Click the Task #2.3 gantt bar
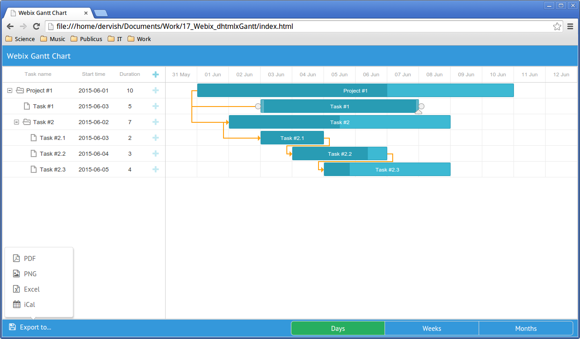This screenshot has width=580, height=339. pyautogui.click(x=387, y=169)
